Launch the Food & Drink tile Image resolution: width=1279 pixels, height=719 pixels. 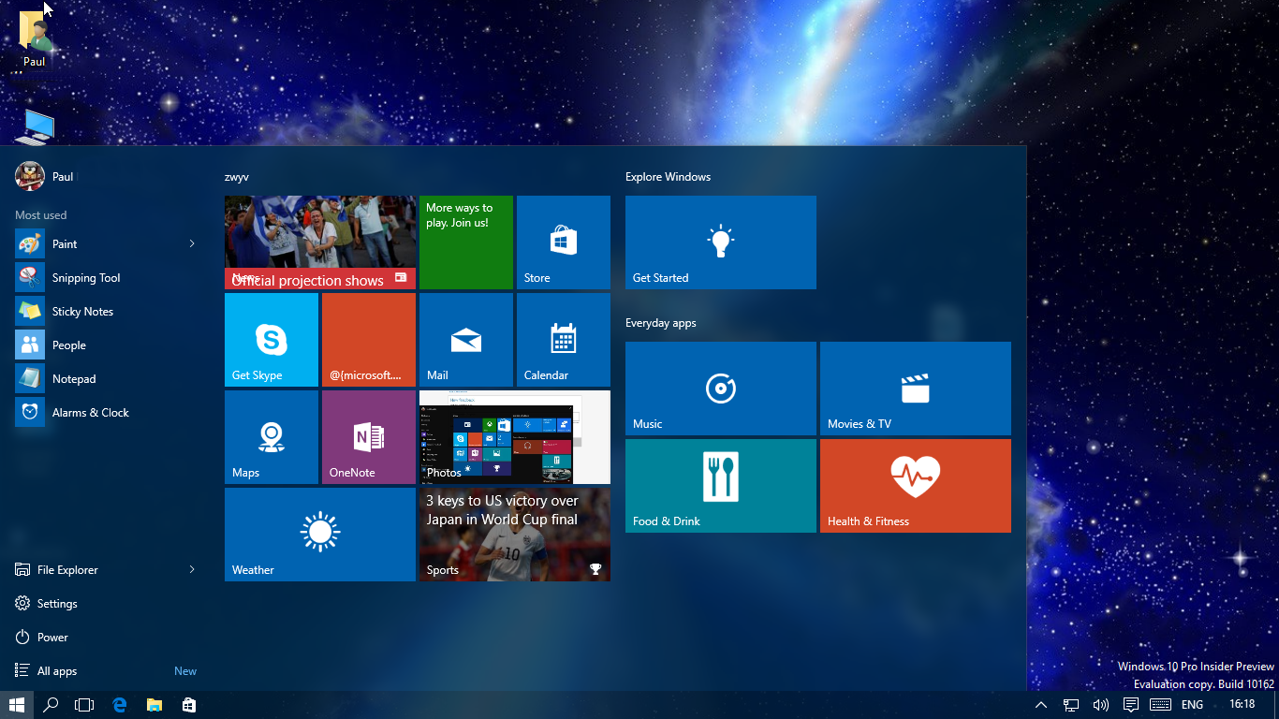click(x=721, y=486)
